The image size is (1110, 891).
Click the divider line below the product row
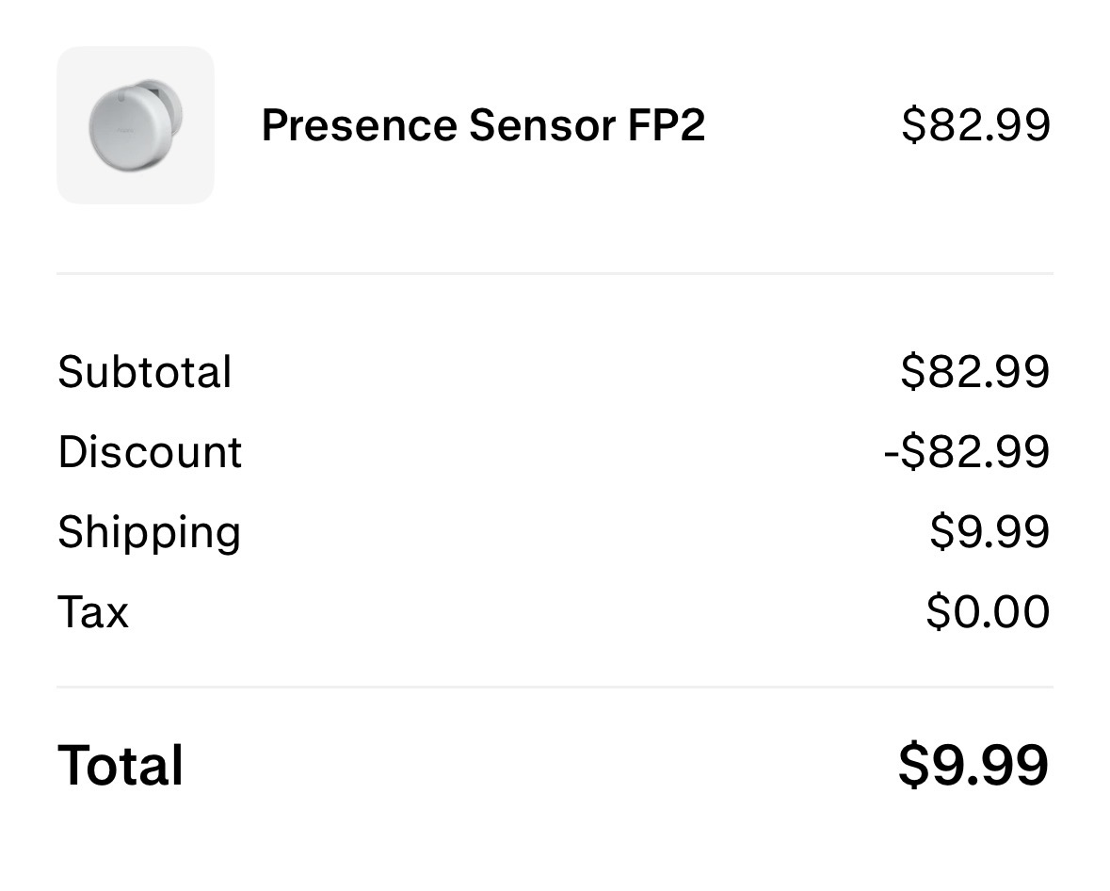click(555, 274)
